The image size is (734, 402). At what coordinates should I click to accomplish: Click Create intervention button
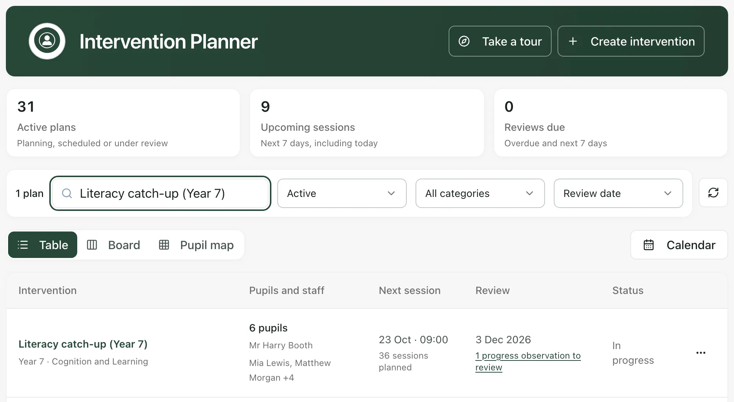tap(631, 41)
